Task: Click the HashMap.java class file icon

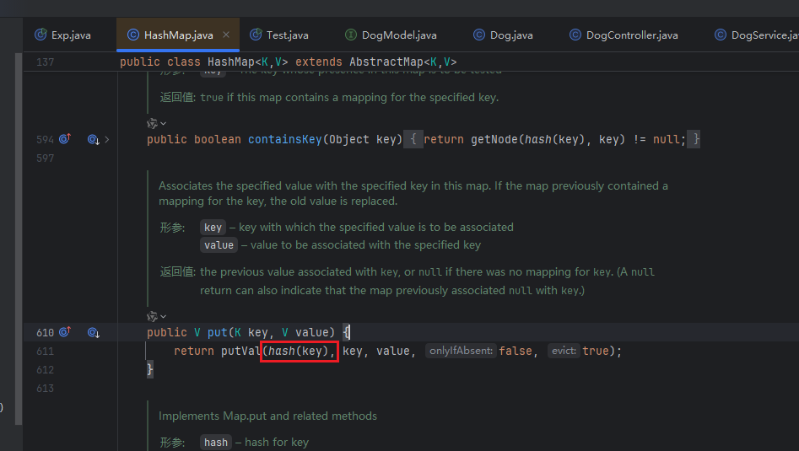Action: click(133, 35)
